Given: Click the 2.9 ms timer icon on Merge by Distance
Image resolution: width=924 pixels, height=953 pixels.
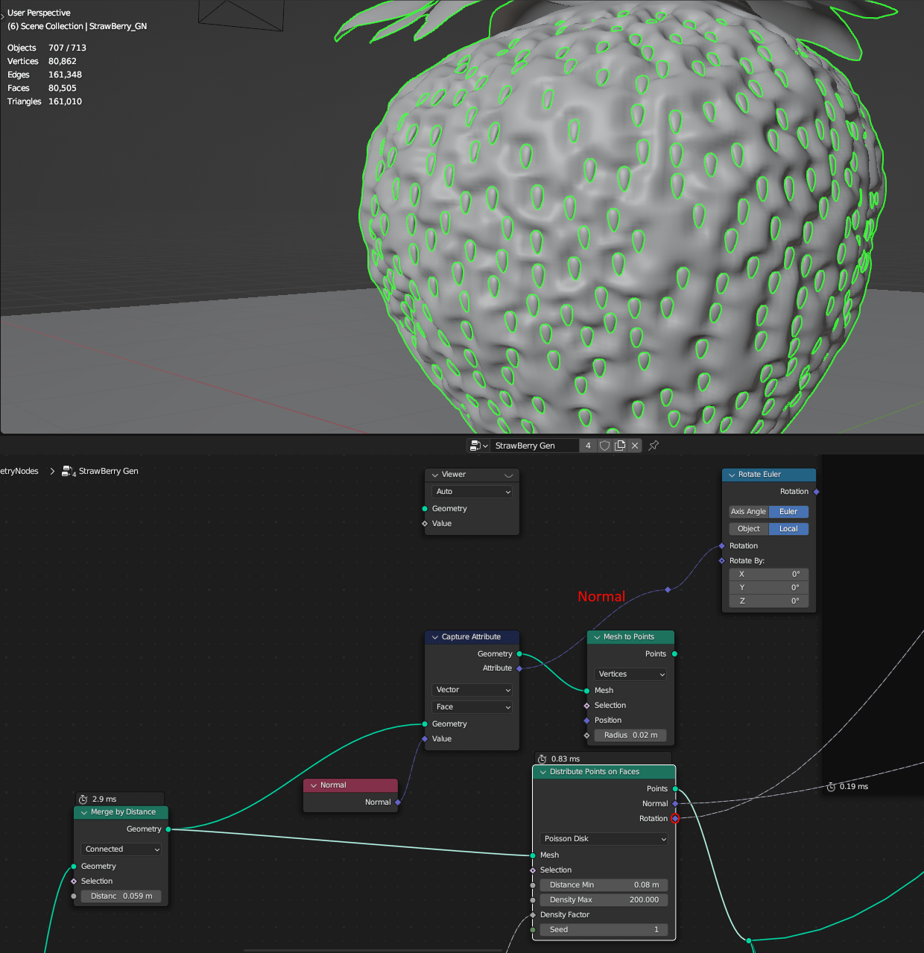Looking at the screenshot, I should 84,798.
